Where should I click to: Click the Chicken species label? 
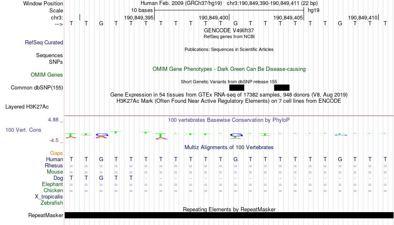(53, 191)
